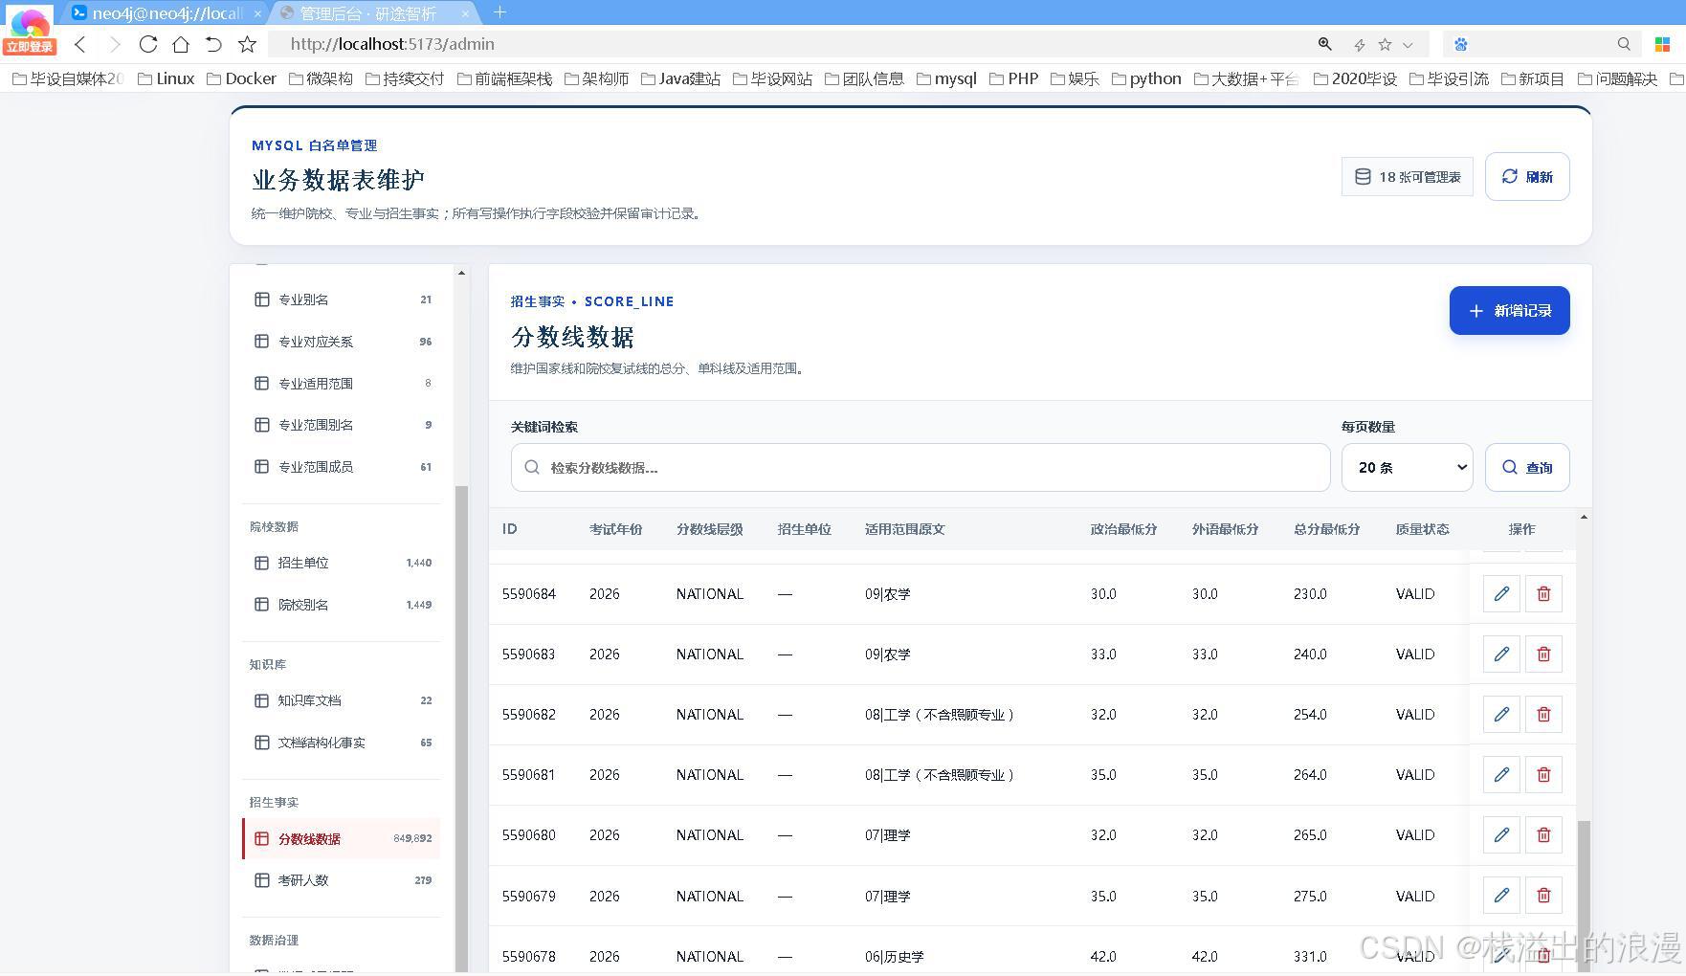Open 专业别名 table in sidebar
The width and height of the screenshot is (1686, 976).
[x=342, y=299]
